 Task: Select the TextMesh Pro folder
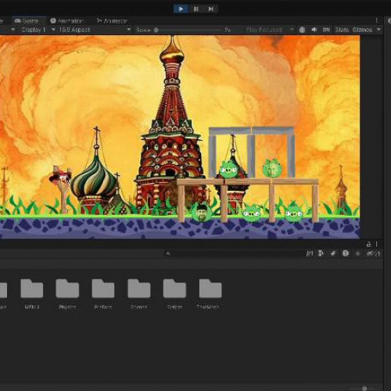click(210, 293)
